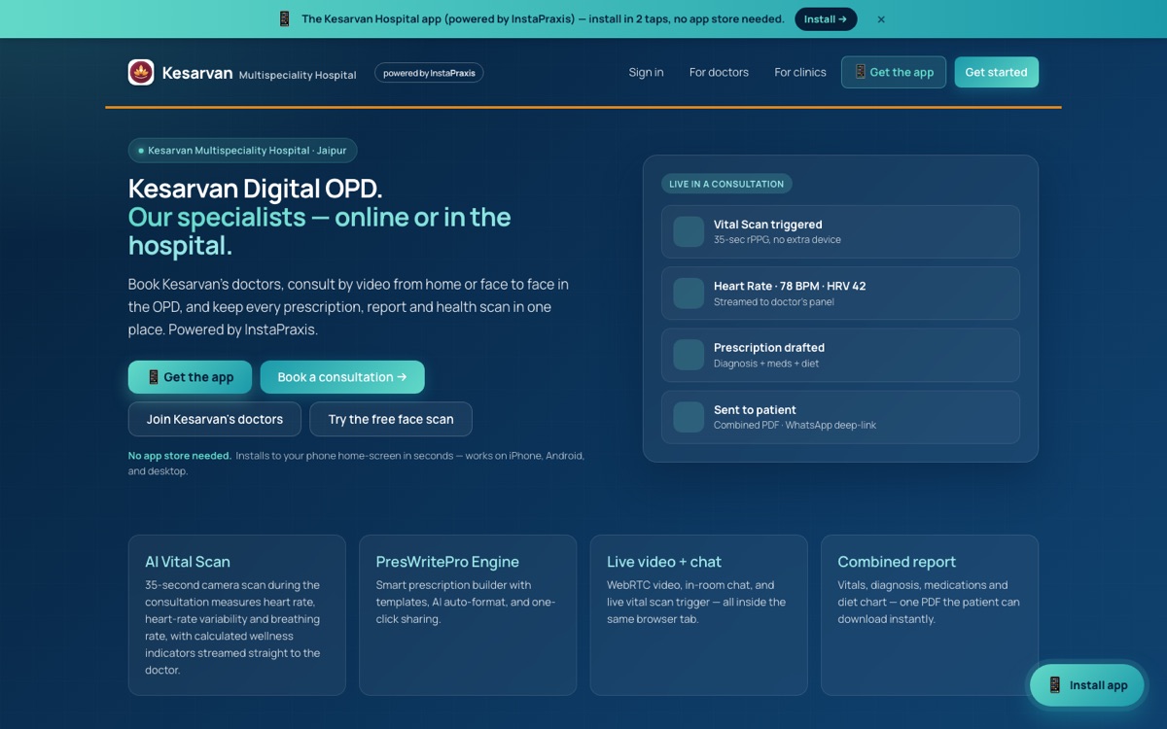Click the phone icon in header Get the app
The image size is (1167, 729).
860,72
